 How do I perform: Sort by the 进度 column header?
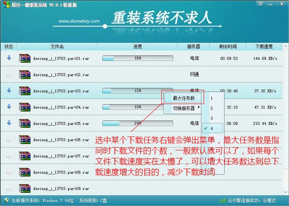[137, 46]
